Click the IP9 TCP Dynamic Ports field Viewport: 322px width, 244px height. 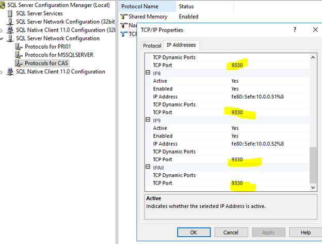click(270, 151)
